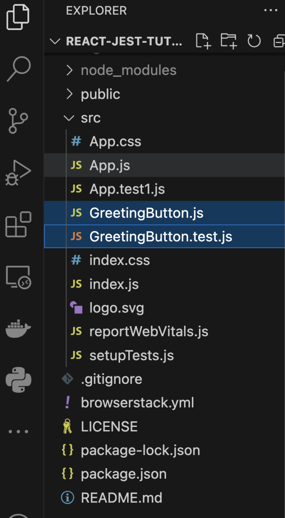Screen dimensions: 285x518
Task: Click the New Folder icon
Action: point(228,41)
